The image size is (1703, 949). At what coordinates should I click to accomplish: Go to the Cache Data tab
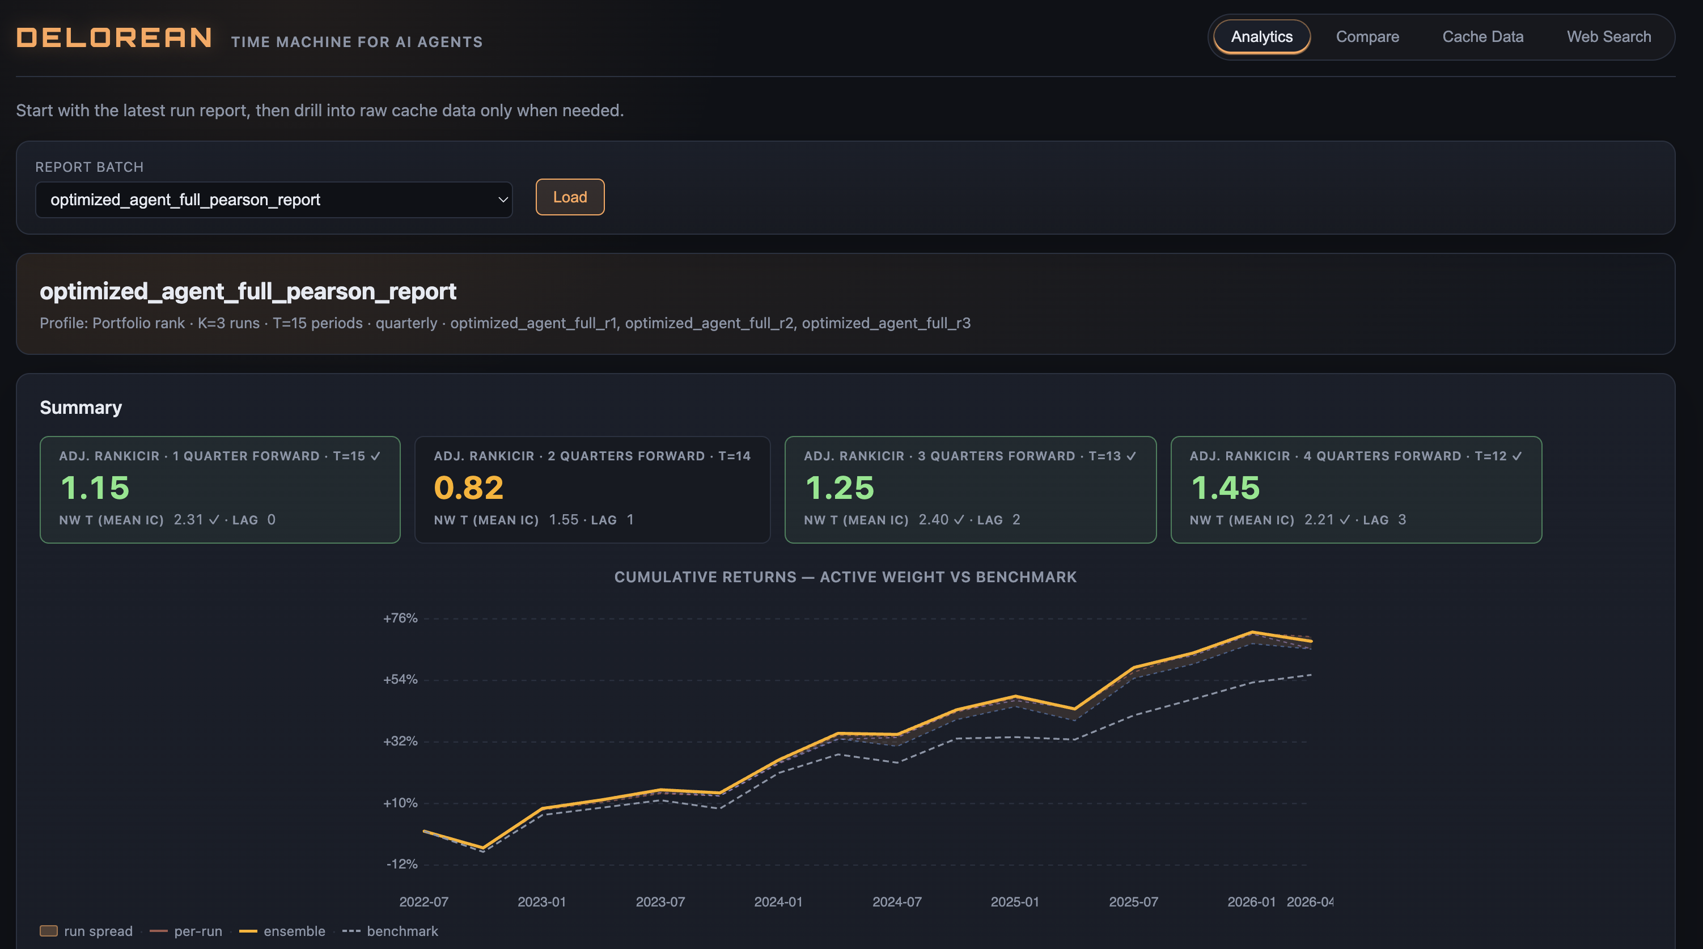click(1483, 37)
